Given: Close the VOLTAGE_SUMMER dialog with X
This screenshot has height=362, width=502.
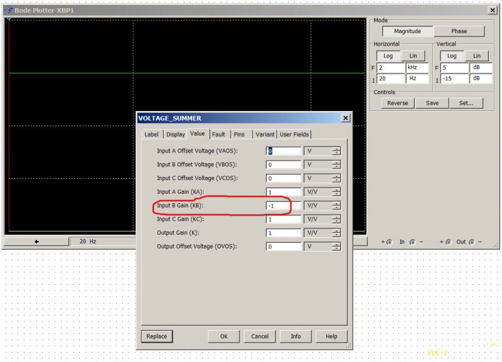Looking at the screenshot, I should [345, 118].
